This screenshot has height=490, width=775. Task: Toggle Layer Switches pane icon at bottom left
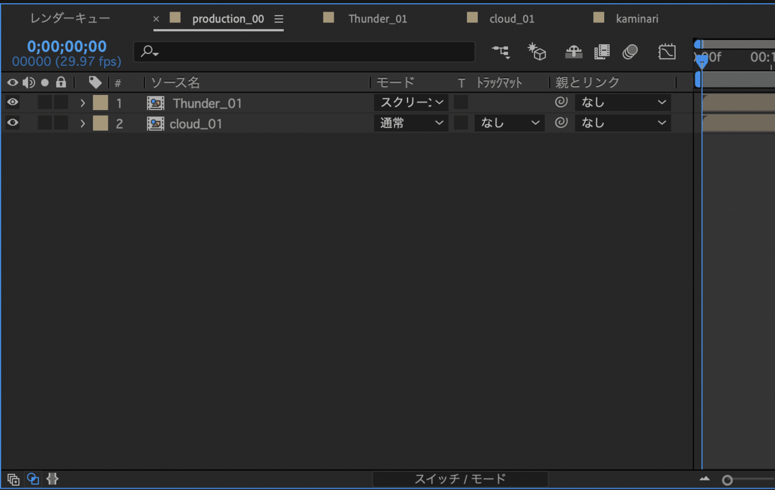click(13, 479)
